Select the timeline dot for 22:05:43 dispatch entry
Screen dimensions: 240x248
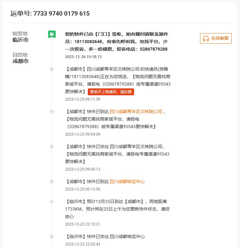coord(52,236)
